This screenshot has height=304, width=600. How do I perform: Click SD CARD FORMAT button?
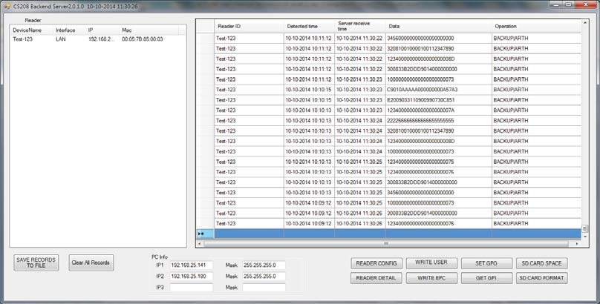point(541,278)
